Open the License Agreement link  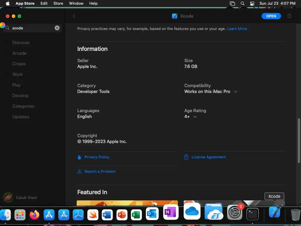tap(208, 157)
